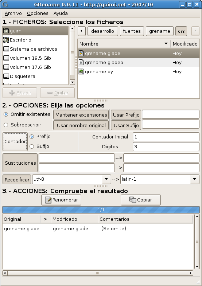Image resolution: width=202 pixels, height=286 pixels.
Task: Choose the Sufijo counter radio option
Action: (x=32, y=146)
